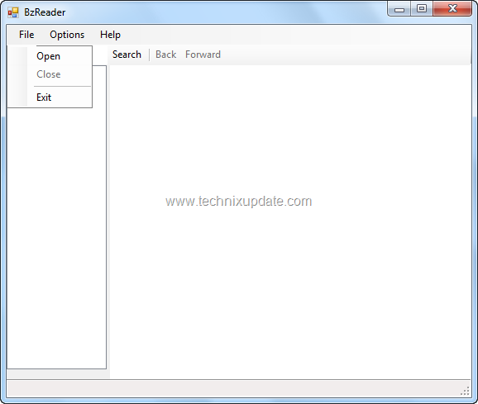
Task: Go Forward using the toolbar button
Action: tap(203, 55)
